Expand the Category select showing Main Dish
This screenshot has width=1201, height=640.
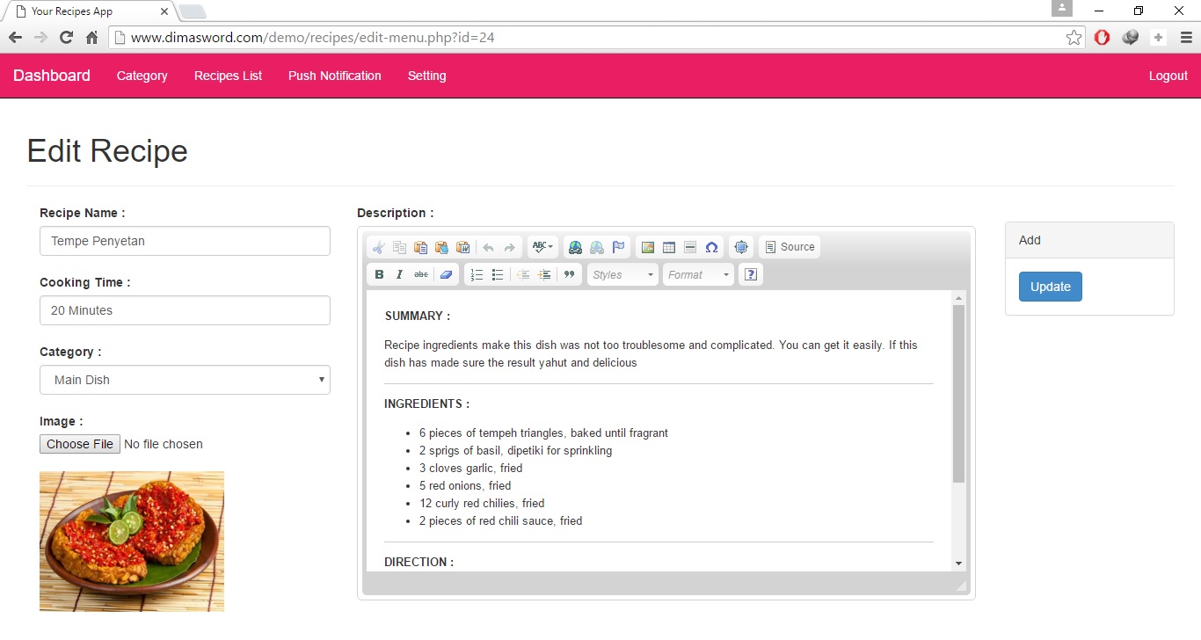coord(185,380)
